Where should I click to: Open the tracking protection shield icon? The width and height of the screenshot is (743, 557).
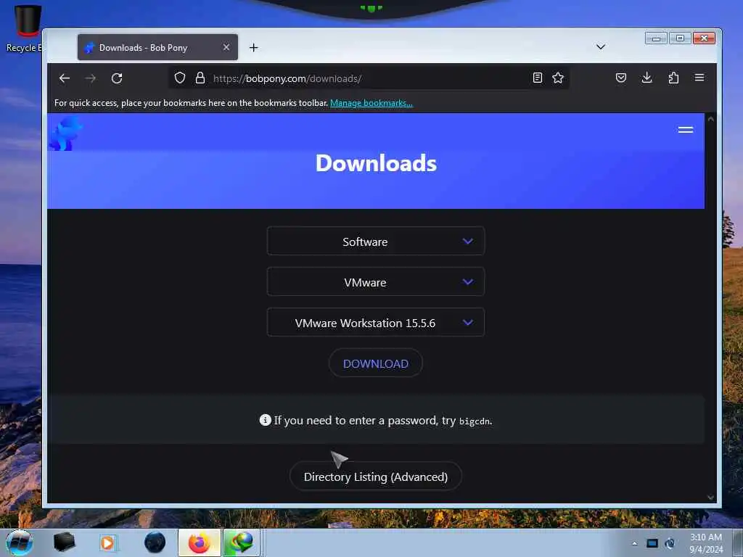[180, 78]
